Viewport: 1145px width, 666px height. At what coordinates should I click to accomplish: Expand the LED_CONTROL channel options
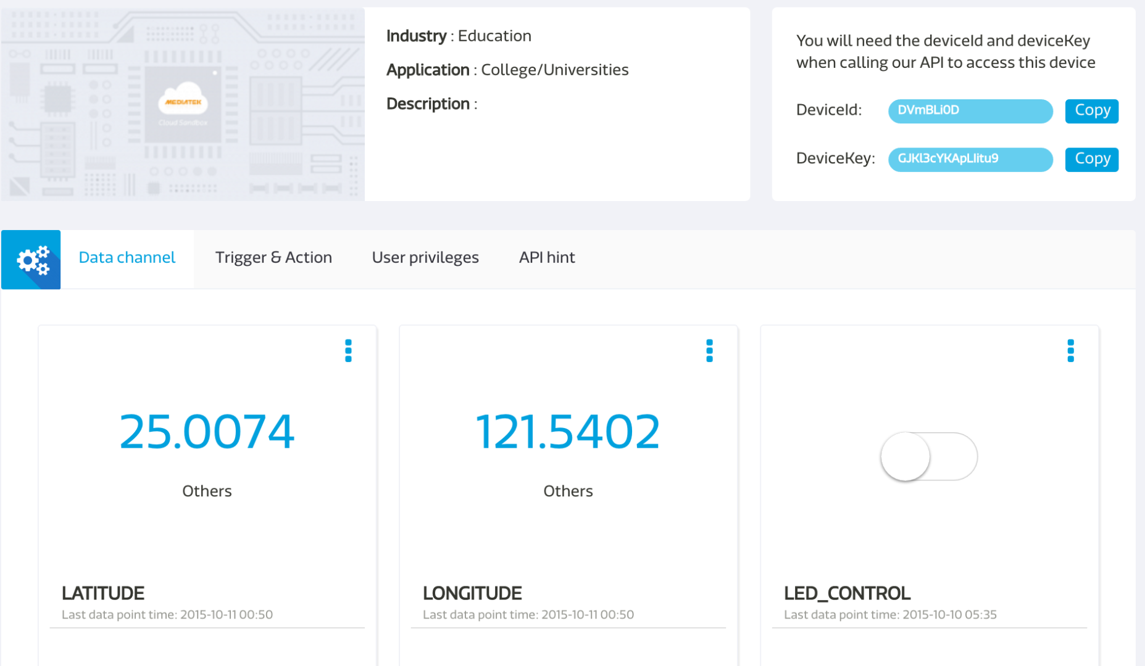(1071, 351)
